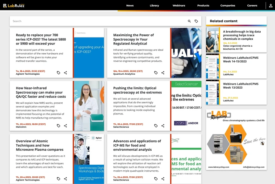Share the Overview of Atomic Techniques webinar
Image resolution: width=275 pixels, height=184 pixels.
(x=65, y=179)
